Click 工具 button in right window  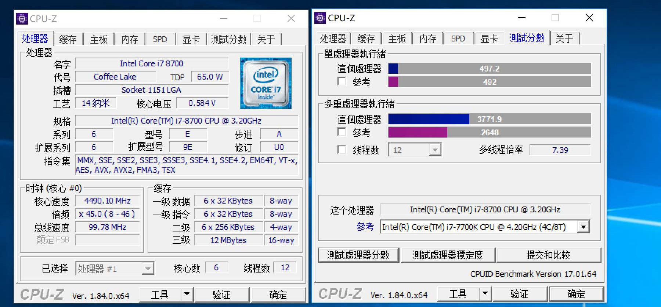tap(458, 293)
